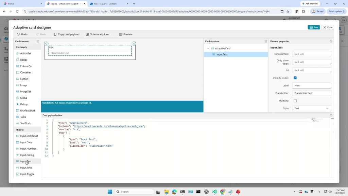Add an Input.Toggle element
Viewport: 348px width, 196px height.
27,174
